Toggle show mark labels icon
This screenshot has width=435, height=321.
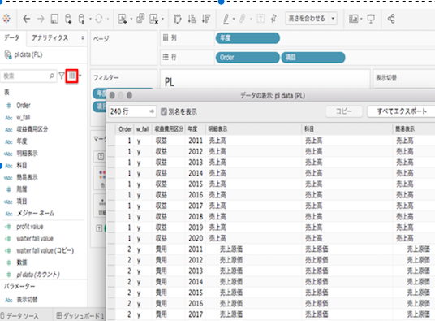pos(261,19)
